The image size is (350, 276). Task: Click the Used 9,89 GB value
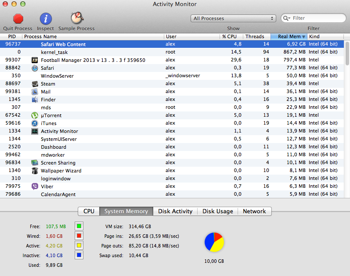coord(54,265)
